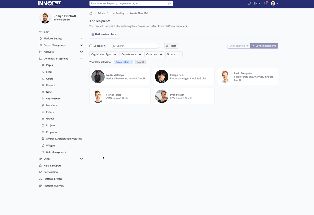This screenshot has width=314, height=215.
Task: Click the home breadcrumb icon
Action: (91, 13)
